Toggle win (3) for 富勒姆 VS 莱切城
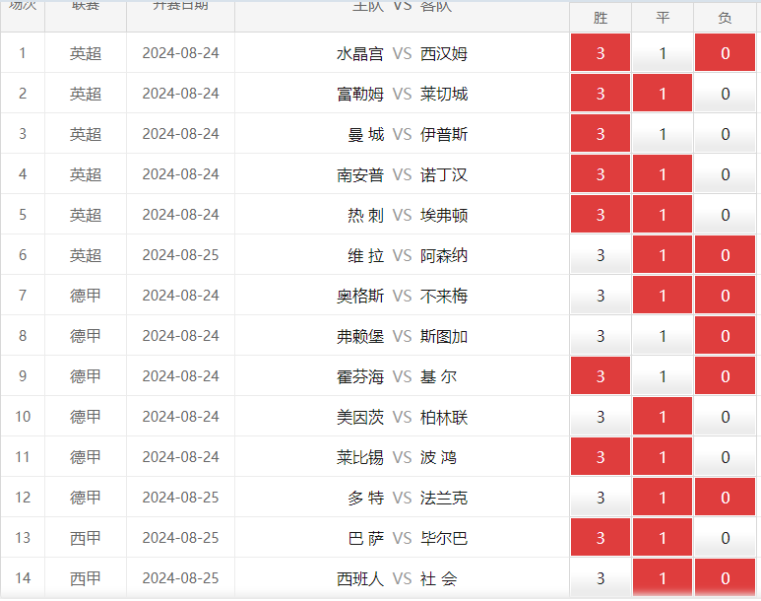Image resolution: width=761 pixels, height=601 pixels. [x=601, y=93]
